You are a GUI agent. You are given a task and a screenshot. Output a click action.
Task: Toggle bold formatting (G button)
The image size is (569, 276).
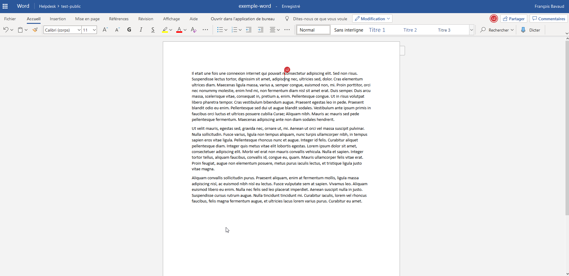click(x=129, y=30)
